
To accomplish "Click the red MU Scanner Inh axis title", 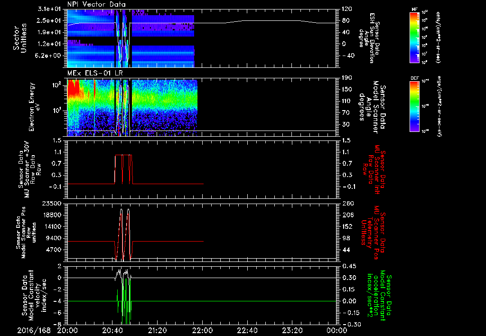I will (x=374, y=169).
